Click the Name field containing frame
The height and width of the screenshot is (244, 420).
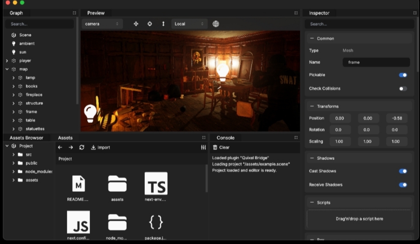[x=376, y=62]
